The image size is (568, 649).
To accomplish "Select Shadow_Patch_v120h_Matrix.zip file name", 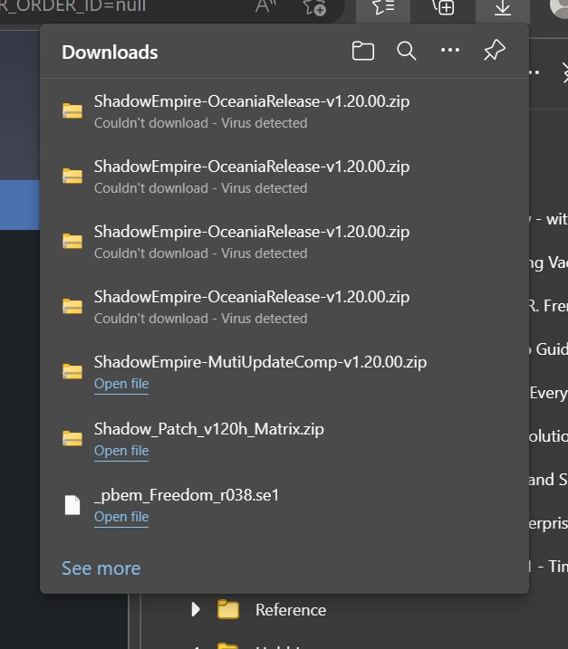I will coord(208,429).
